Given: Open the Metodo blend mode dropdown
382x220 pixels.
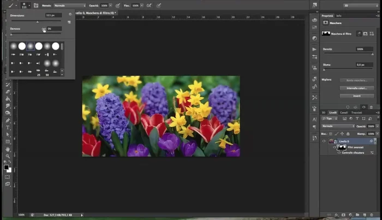Looking at the screenshot, I should pyautogui.click(x=69, y=5).
